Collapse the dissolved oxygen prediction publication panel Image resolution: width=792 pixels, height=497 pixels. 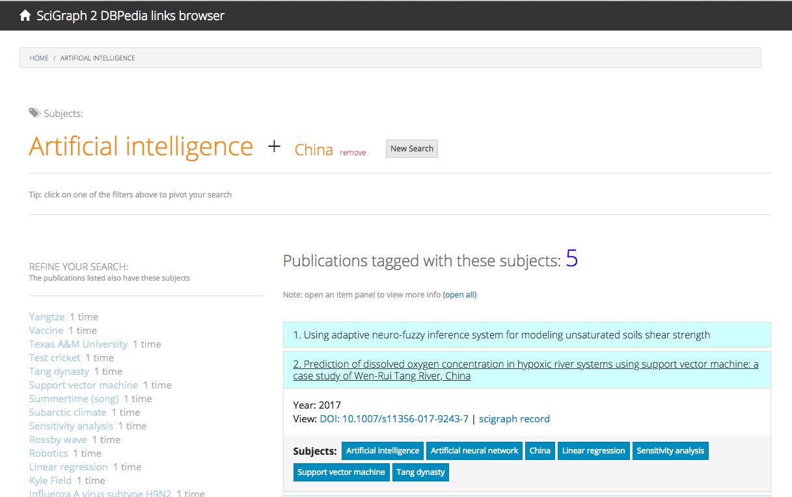click(527, 370)
